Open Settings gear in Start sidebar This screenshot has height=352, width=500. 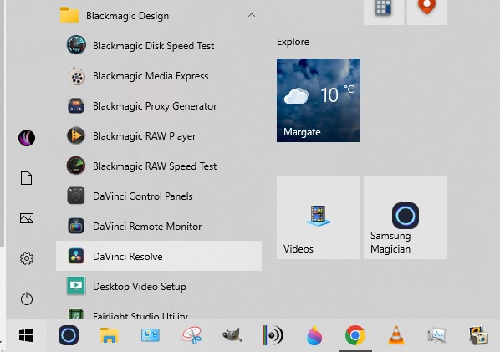tap(27, 258)
